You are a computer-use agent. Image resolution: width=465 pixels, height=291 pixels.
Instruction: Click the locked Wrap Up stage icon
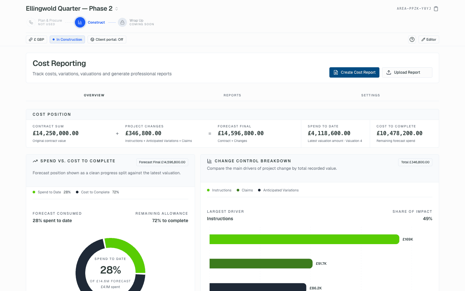click(122, 22)
